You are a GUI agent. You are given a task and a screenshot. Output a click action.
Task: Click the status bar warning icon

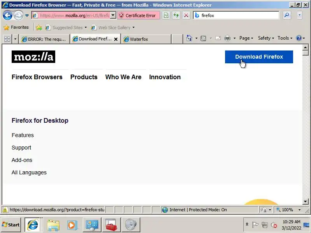5,210
